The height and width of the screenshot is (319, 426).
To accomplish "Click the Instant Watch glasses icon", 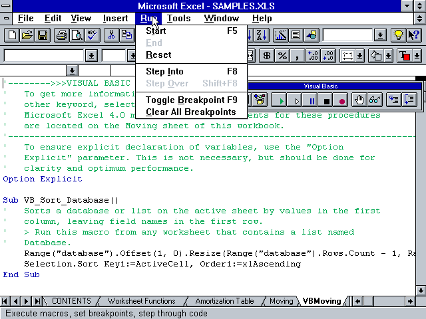I will tap(375, 100).
